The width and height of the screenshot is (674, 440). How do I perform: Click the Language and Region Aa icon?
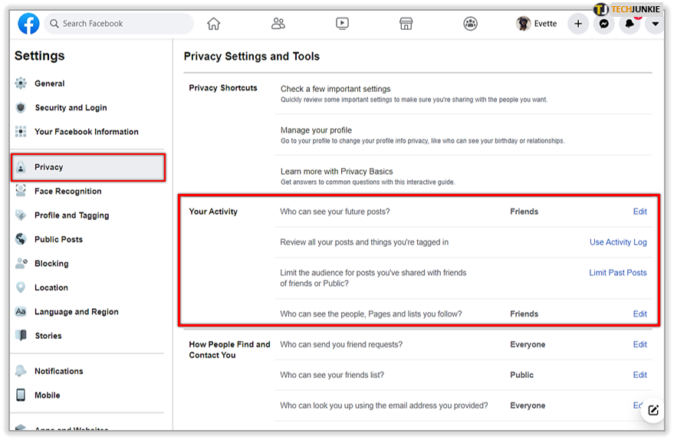pos(21,311)
